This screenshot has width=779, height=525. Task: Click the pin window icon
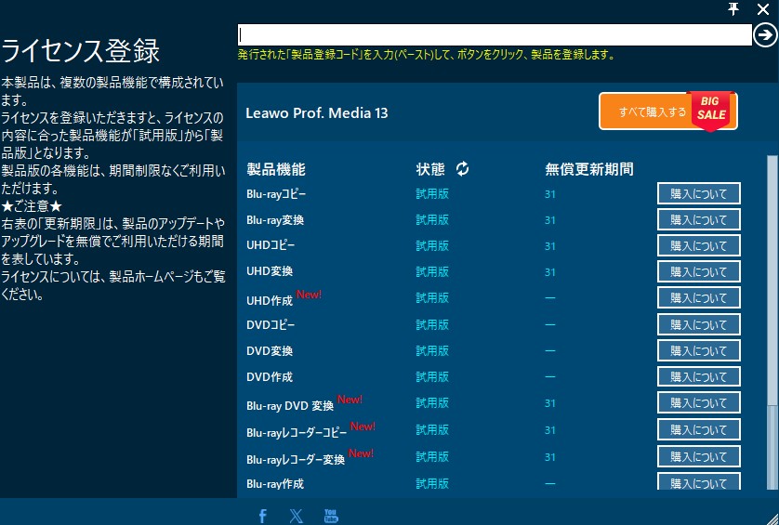point(733,9)
